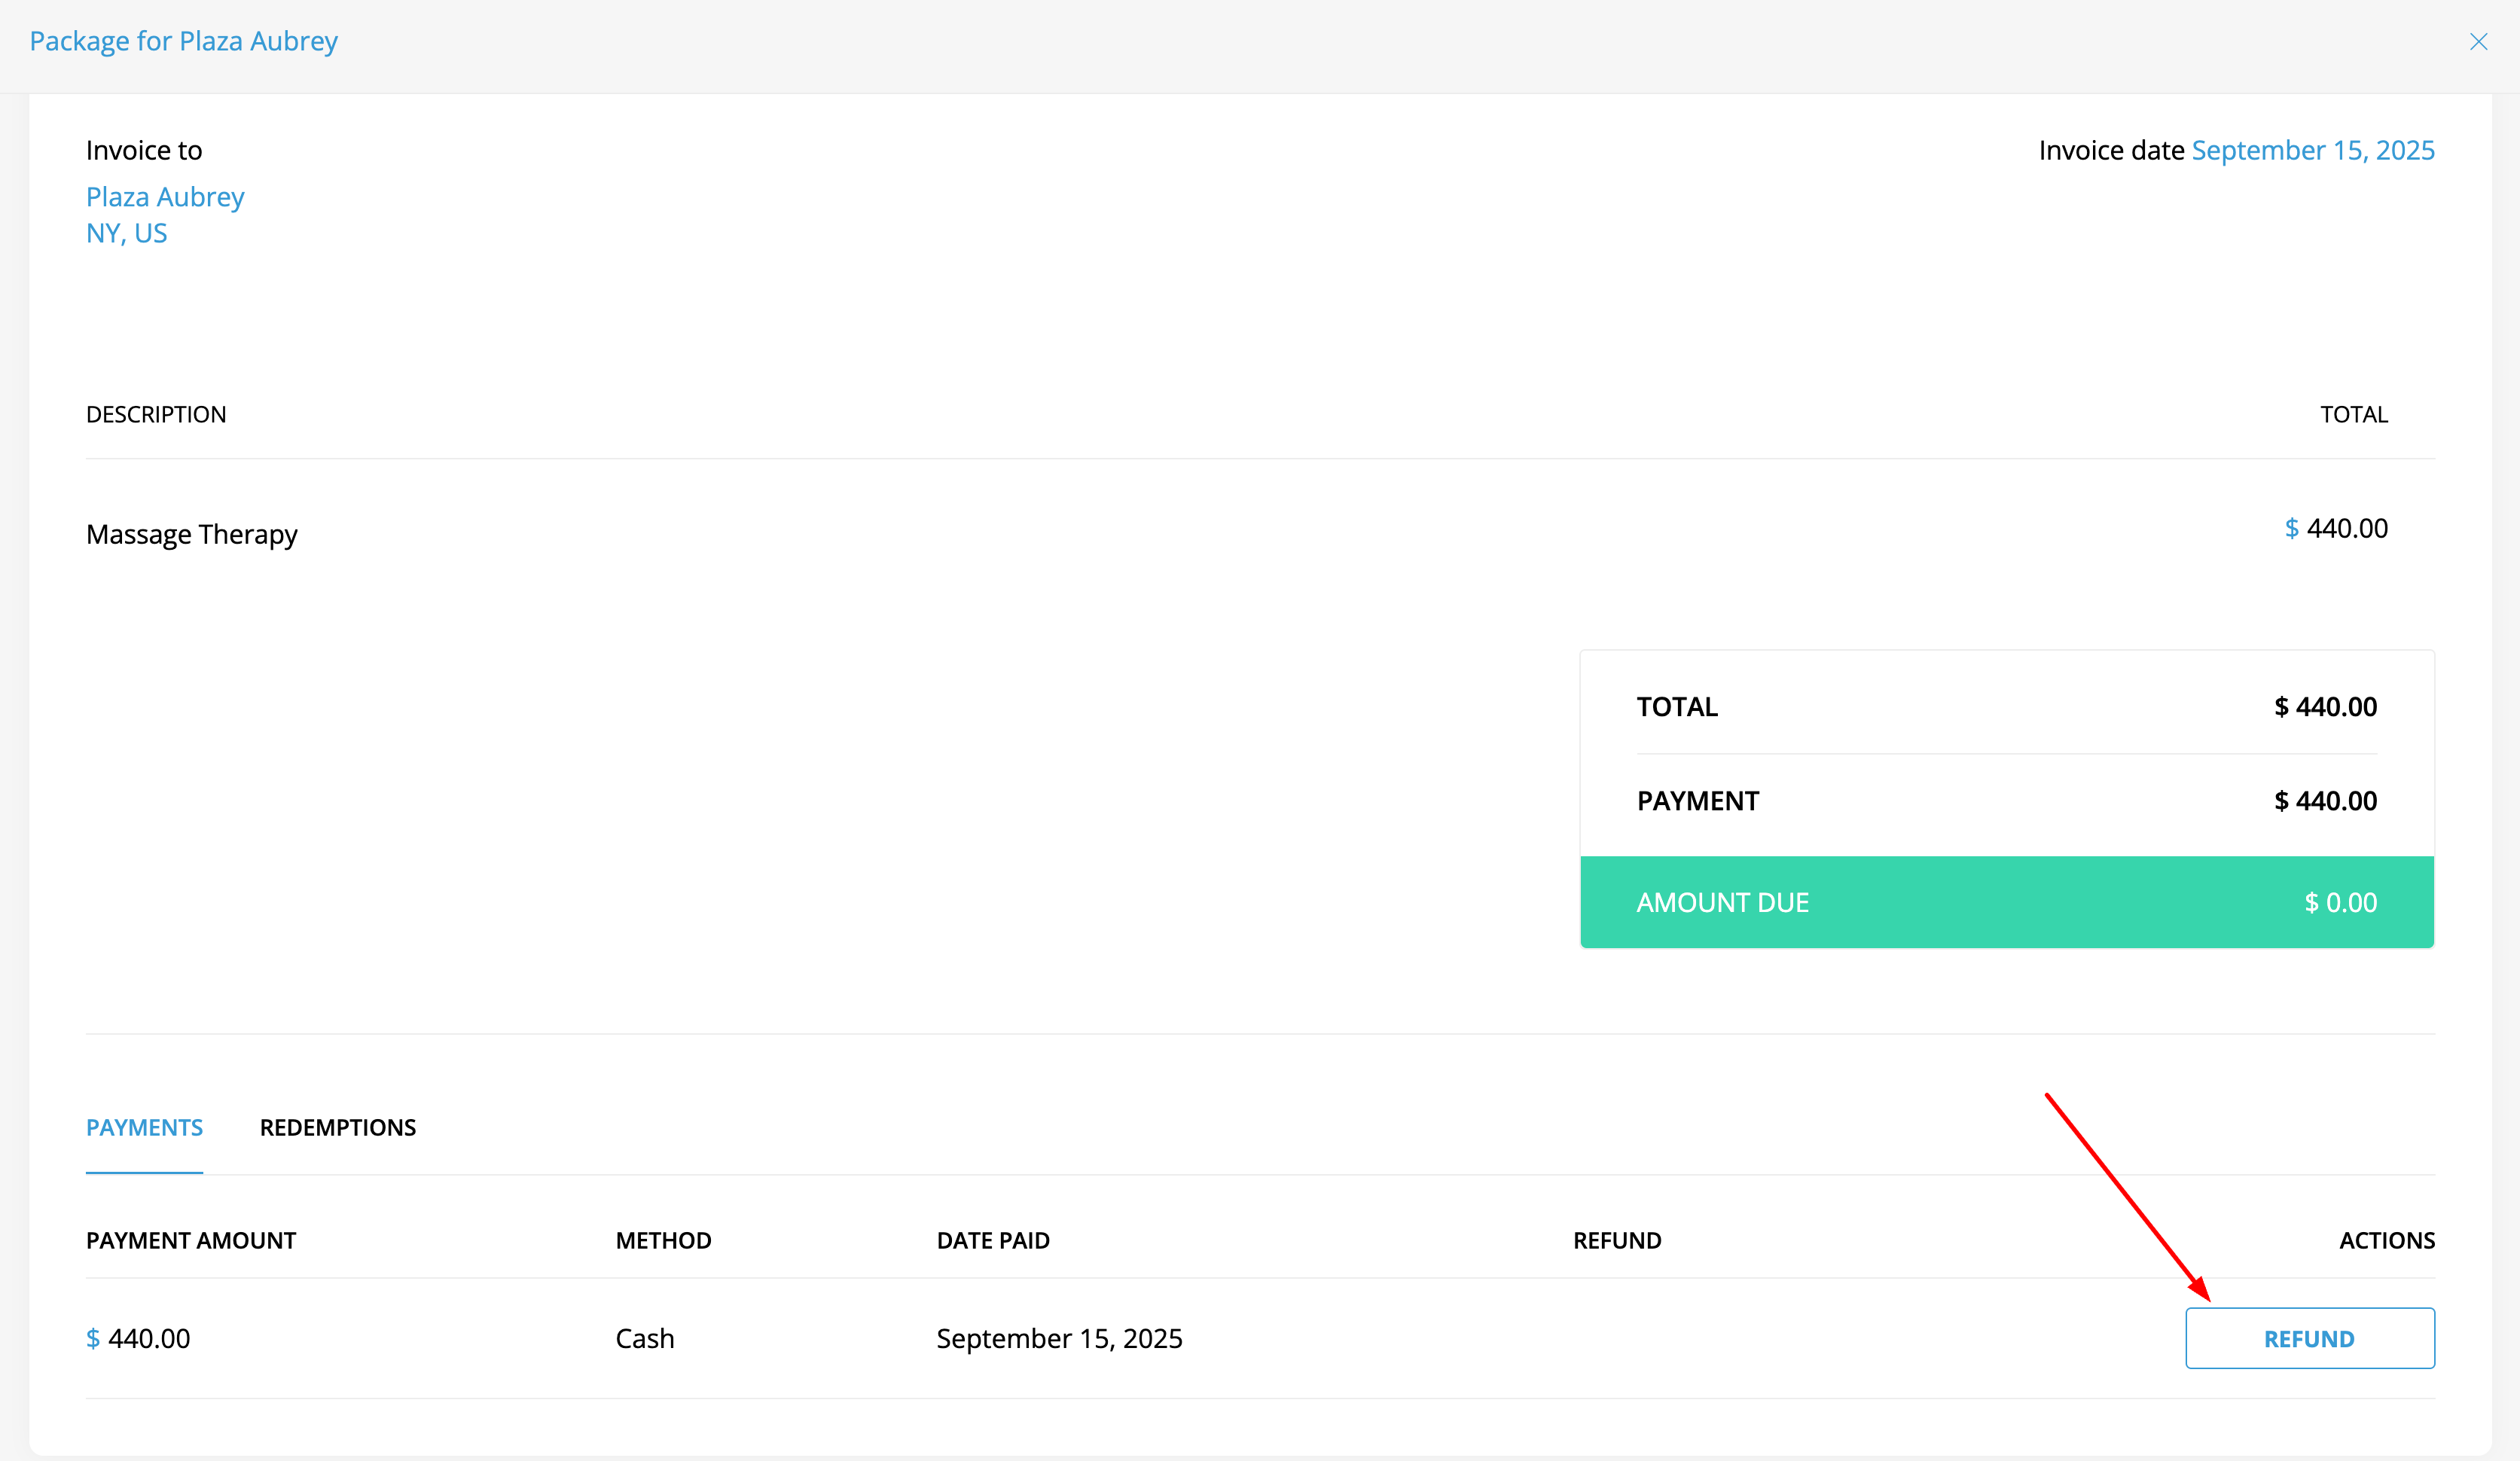Image resolution: width=2520 pixels, height=1461 pixels.
Task: Click the Payment Amount column header
Action: tap(191, 1240)
